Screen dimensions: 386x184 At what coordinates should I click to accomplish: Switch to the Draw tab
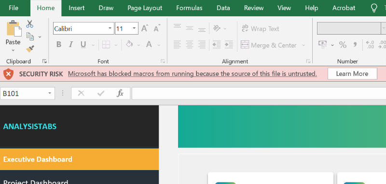point(106,8)
